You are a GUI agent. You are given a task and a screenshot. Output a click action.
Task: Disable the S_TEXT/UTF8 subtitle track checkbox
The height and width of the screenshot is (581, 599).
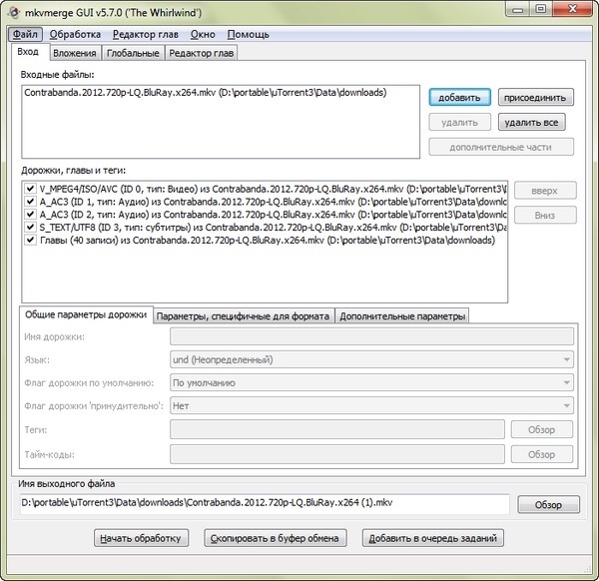click(30, 227)
